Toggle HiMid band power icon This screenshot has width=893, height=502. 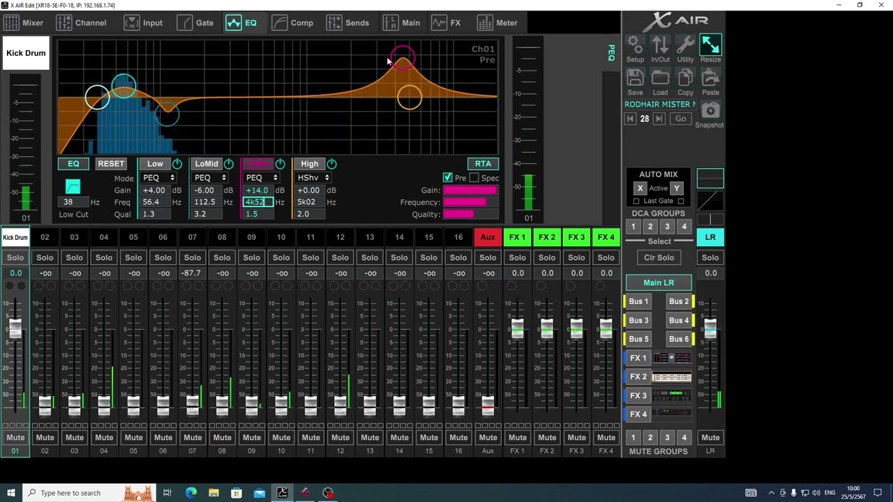(x=280, y=164)
